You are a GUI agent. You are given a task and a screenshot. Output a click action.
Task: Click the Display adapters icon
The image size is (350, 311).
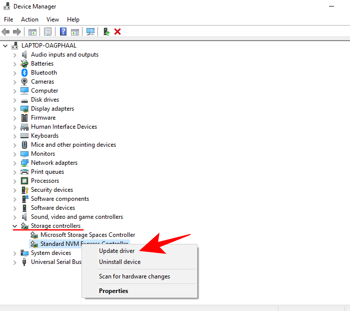24,109
